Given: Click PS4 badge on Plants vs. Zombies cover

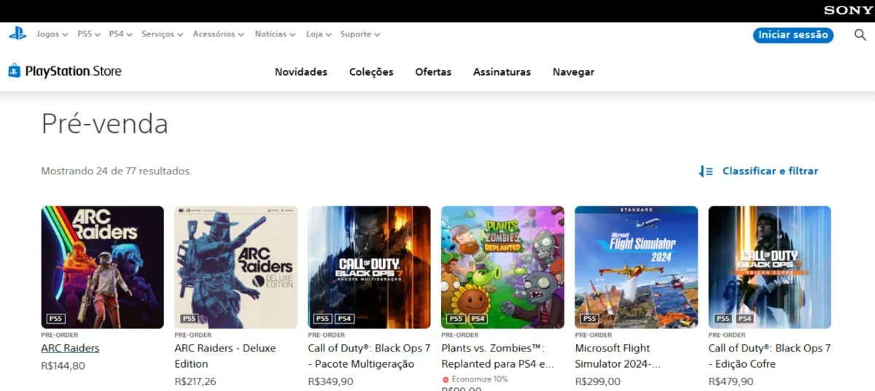Looking at the screenshot, I should (x=478, y=319).
